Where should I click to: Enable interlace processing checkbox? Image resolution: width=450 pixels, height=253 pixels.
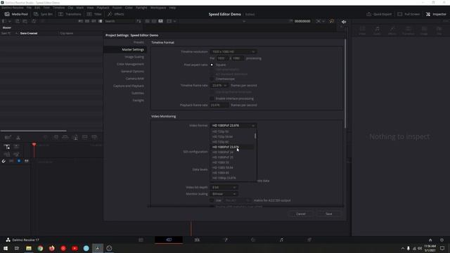[x=212, y=98]
